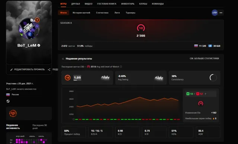Image resolution: width=238 pixels, height=144 pixels.
Task: Click the 61% HS% stat
Action: click(x=181, y=132)
